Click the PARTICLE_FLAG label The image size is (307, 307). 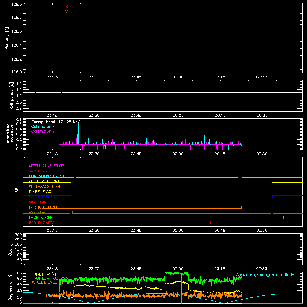coord(43,207)
